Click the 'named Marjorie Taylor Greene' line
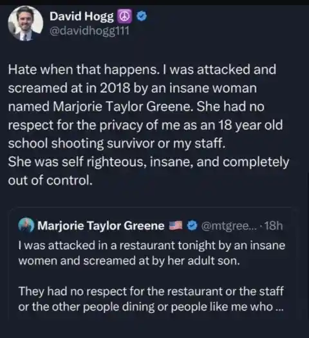 coord(136,106)
